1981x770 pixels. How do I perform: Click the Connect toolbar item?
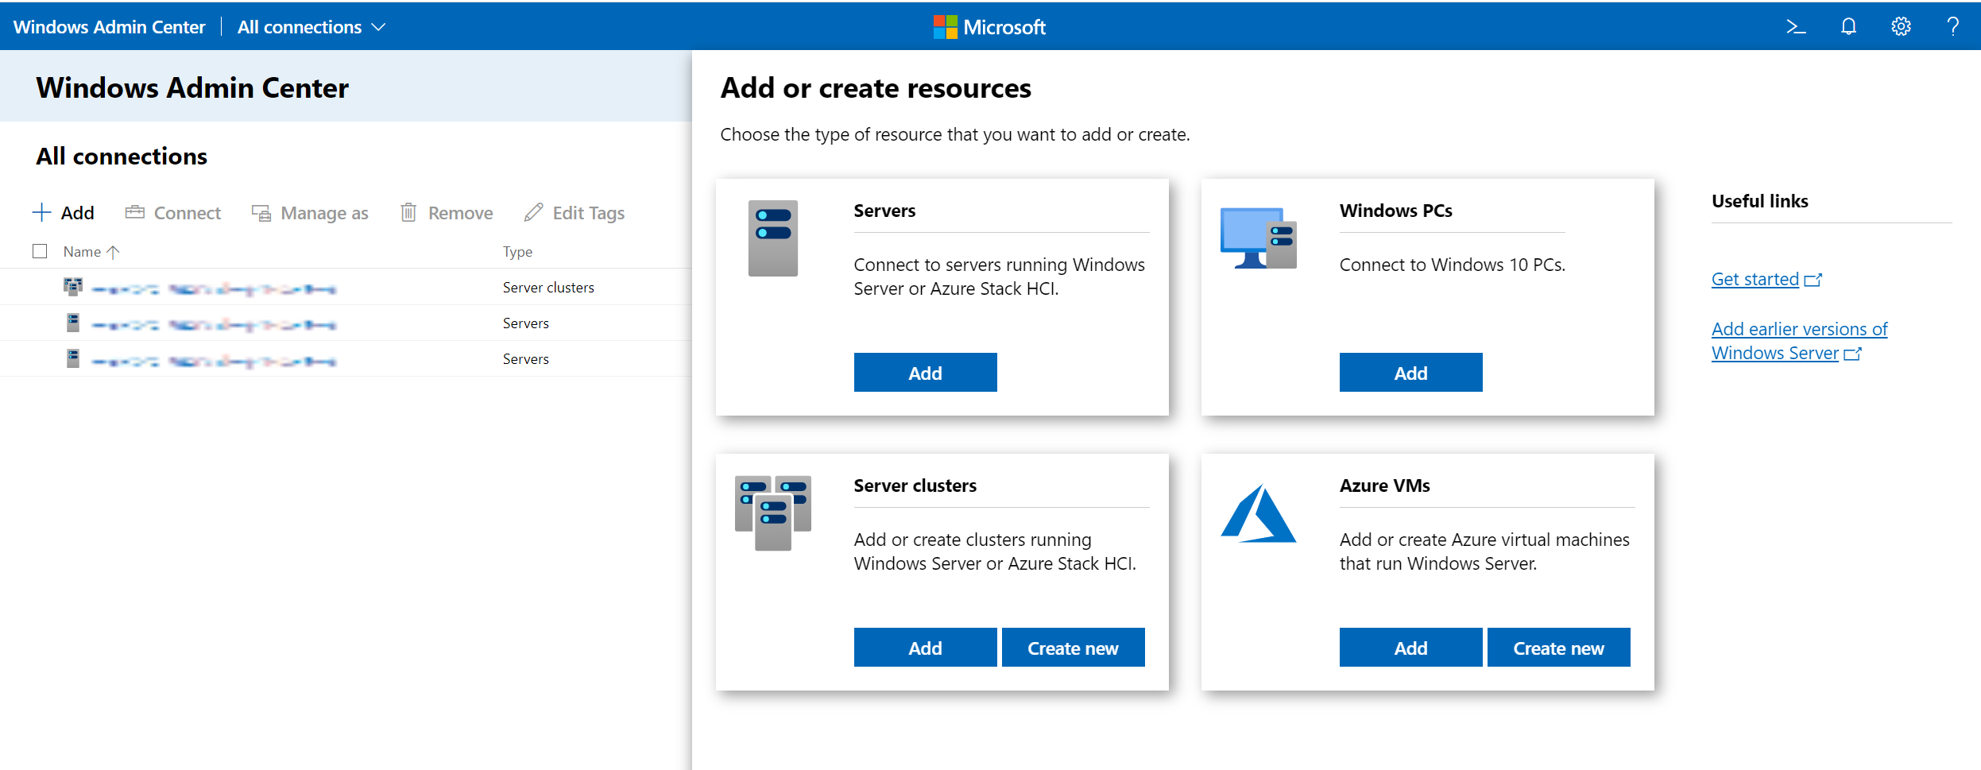(x=172, y=212)
